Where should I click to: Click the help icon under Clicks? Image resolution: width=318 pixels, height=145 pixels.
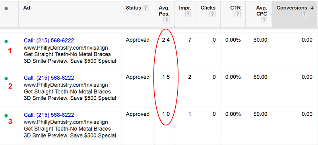coord(212,14)
